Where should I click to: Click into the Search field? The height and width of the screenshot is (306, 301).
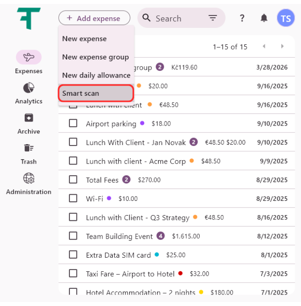[x=177, y=18]
